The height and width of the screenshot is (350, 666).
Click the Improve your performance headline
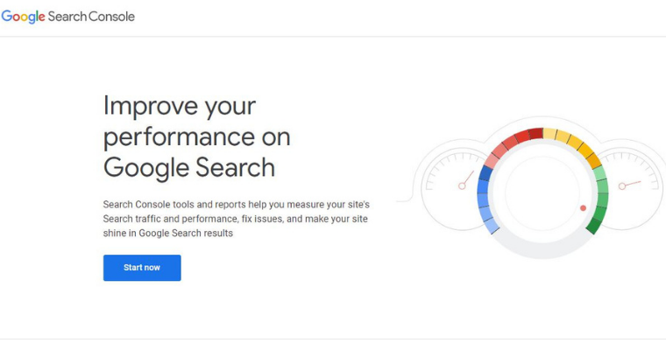pos(196,136)
